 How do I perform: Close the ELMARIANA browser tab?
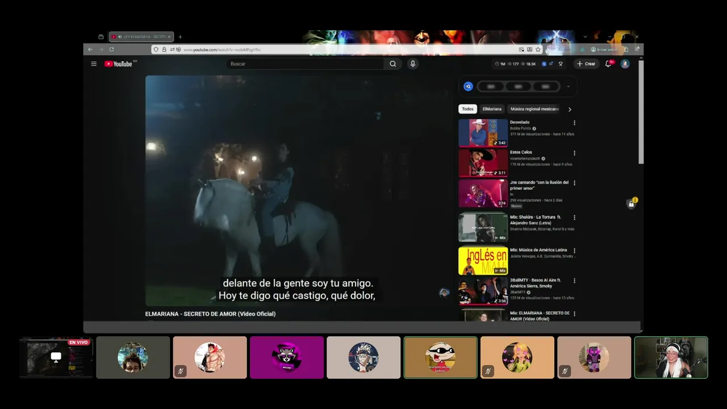[x=169, y=37]
